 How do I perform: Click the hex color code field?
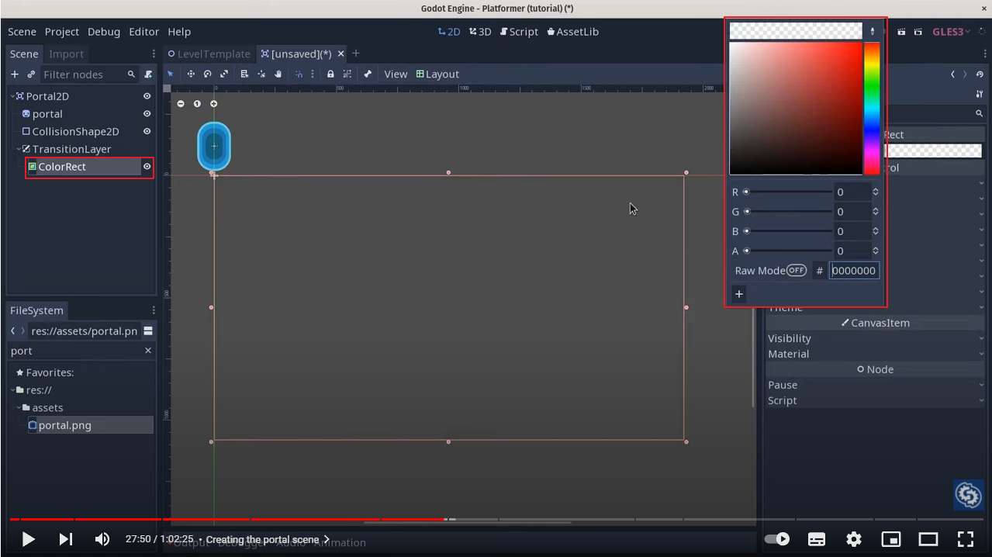click(854, 271)
